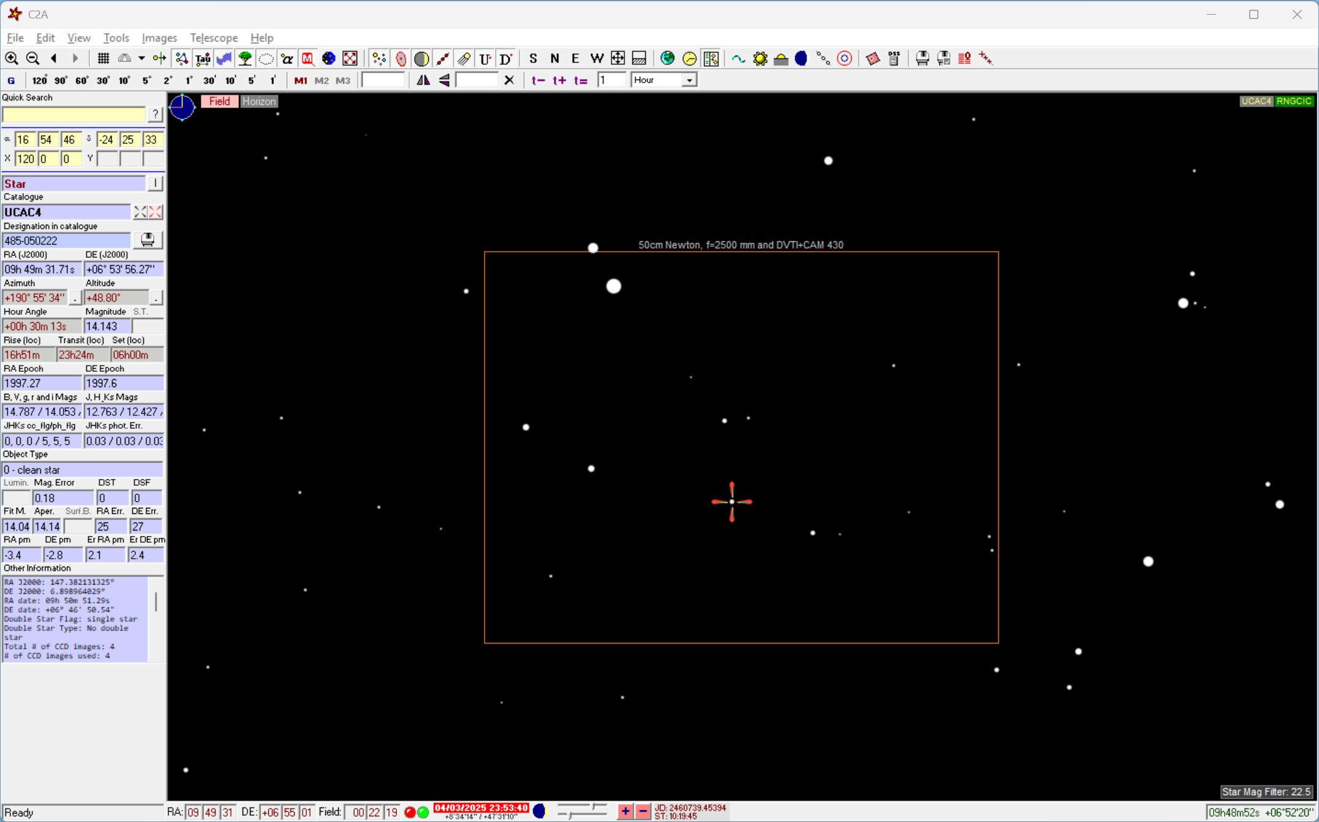Click the vertical flip icon
Screen dimensions: 1319x822
coord(444,80)
